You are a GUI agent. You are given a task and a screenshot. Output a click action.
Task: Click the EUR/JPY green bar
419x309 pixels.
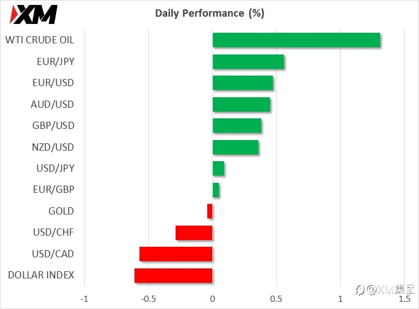pos(248,62)
